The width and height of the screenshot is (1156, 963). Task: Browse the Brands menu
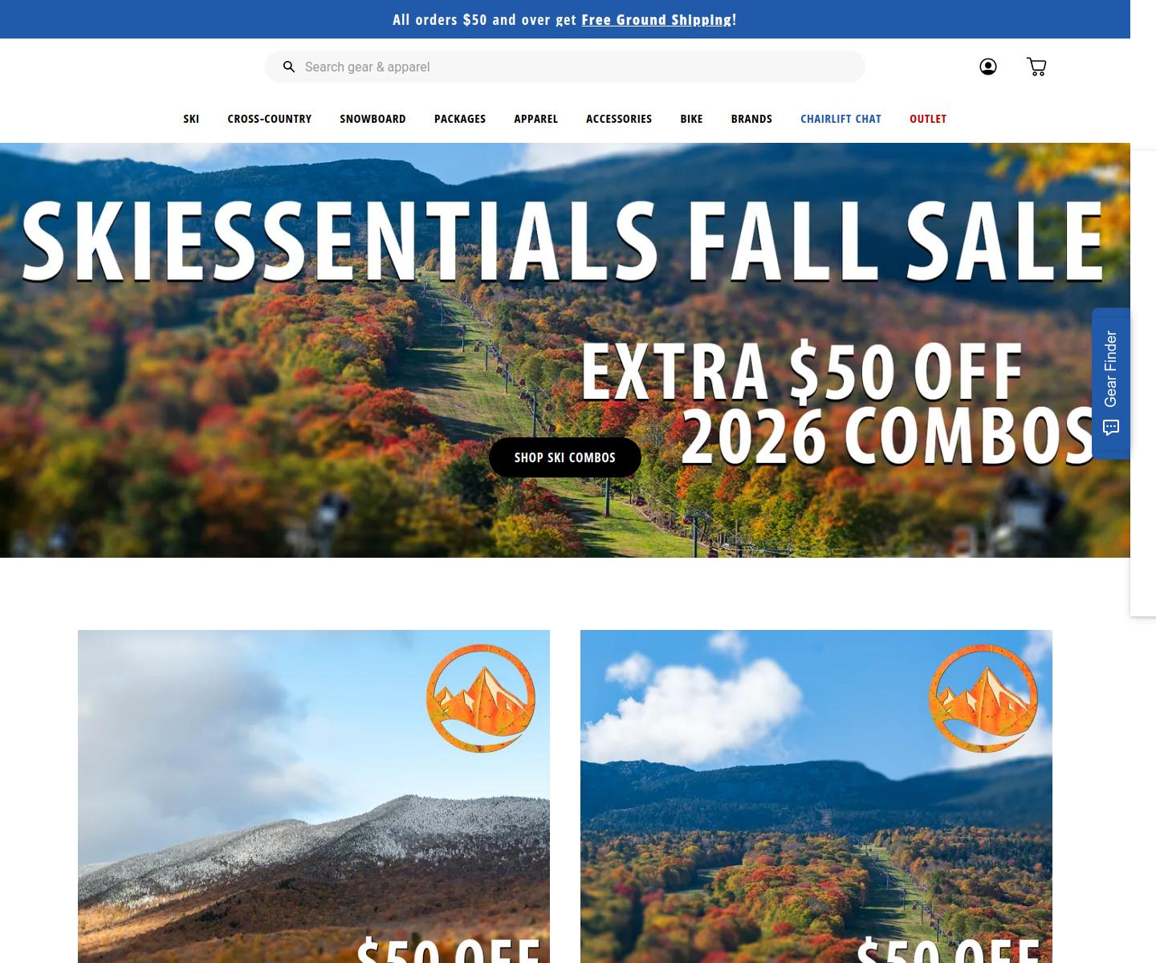751,119
